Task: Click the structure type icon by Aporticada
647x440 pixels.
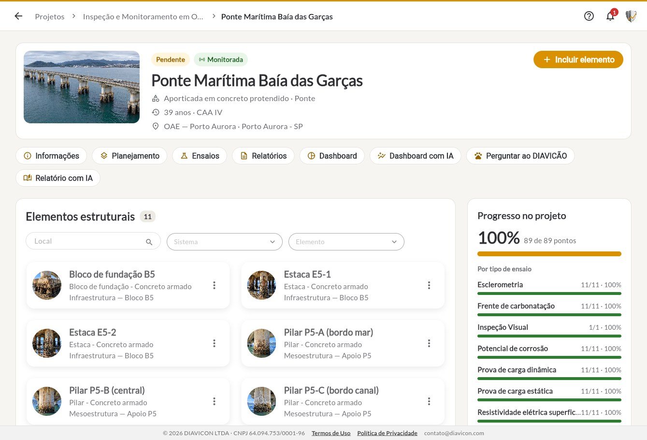Action: click(x=156, y=98)
